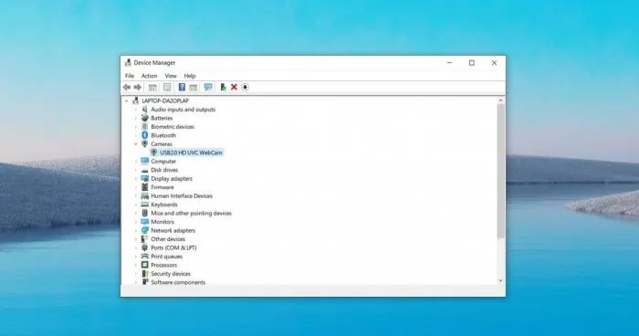Select the USB2.0 HD UVC WebCam device
This screenshot has height=336, width=639.
pos(191,152)
